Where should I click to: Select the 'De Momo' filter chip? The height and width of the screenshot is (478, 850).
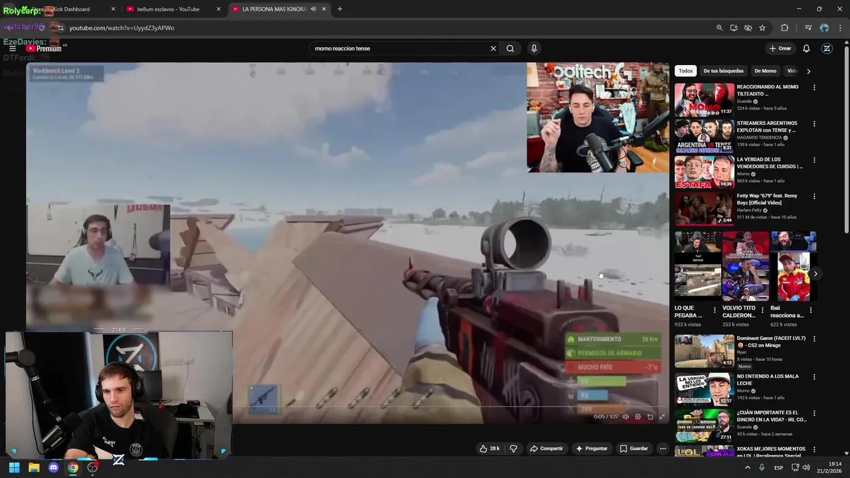click(765, 71)
